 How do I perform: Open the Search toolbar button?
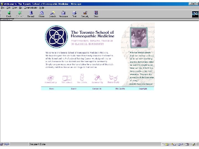coord(53,14)
